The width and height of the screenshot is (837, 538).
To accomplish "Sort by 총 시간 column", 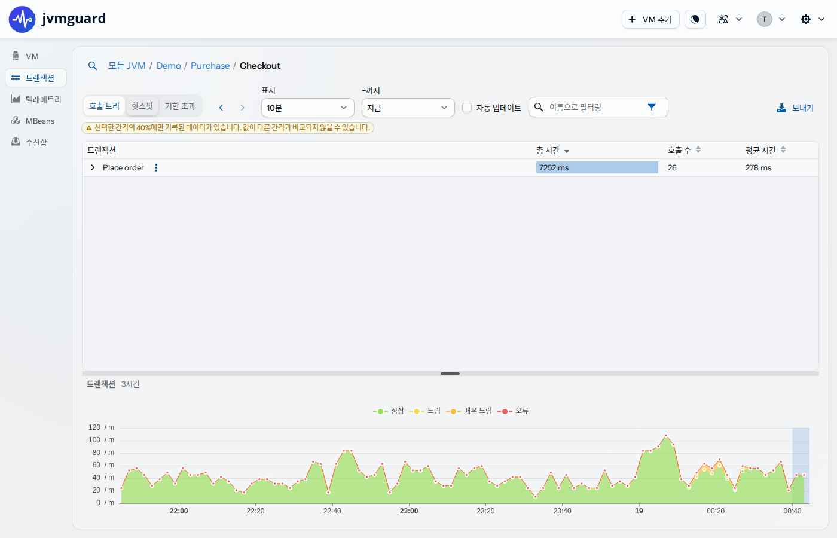I will (552, 151).
